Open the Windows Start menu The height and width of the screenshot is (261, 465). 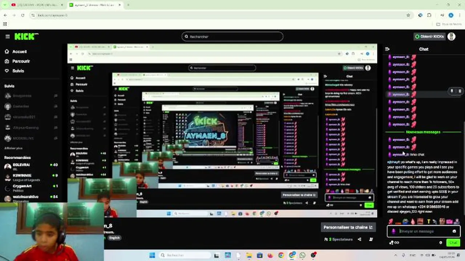152,255
